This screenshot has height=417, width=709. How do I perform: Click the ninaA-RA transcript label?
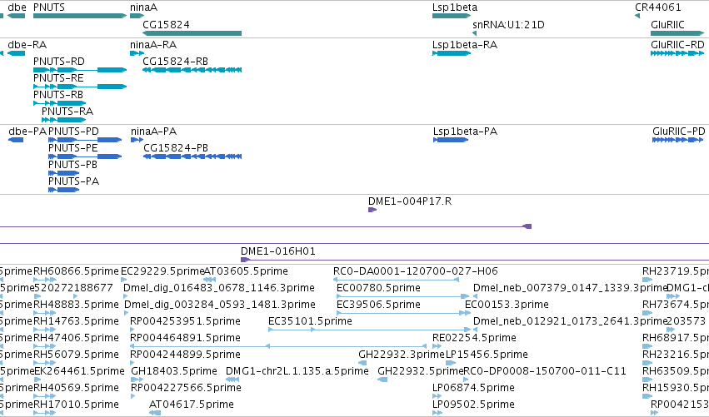click(x=153, y=45)
